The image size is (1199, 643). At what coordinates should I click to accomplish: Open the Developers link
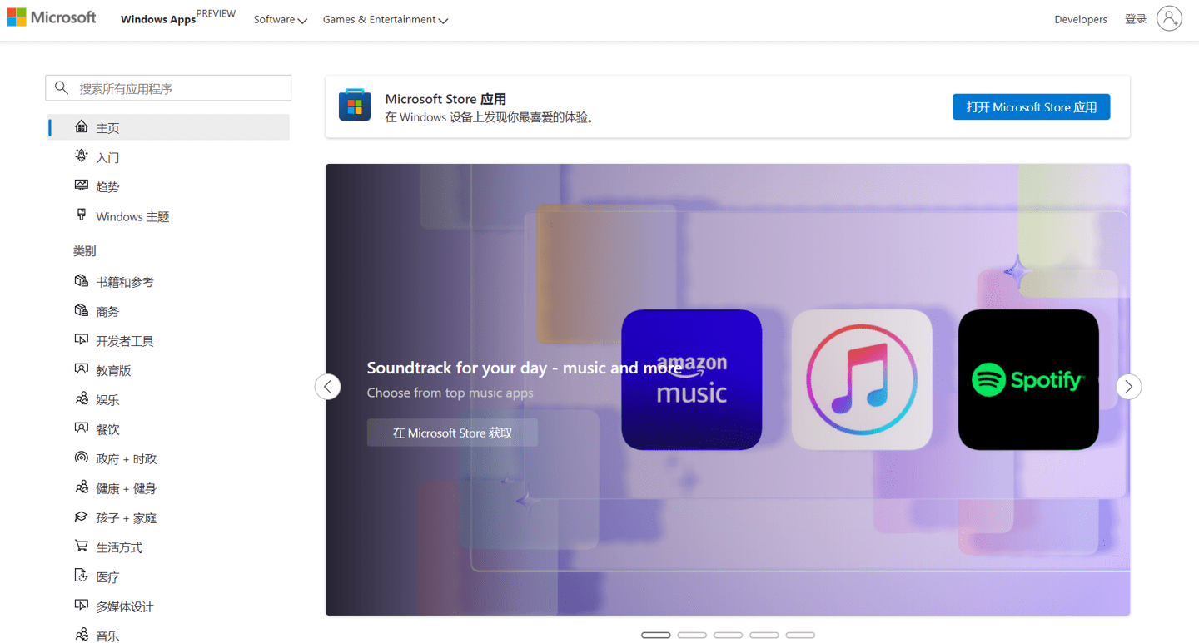click(1080, 19)
